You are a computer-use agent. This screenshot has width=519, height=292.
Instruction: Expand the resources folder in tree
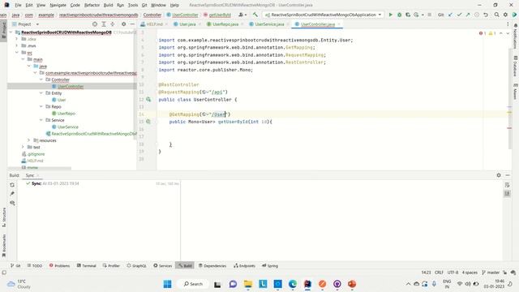29,140
